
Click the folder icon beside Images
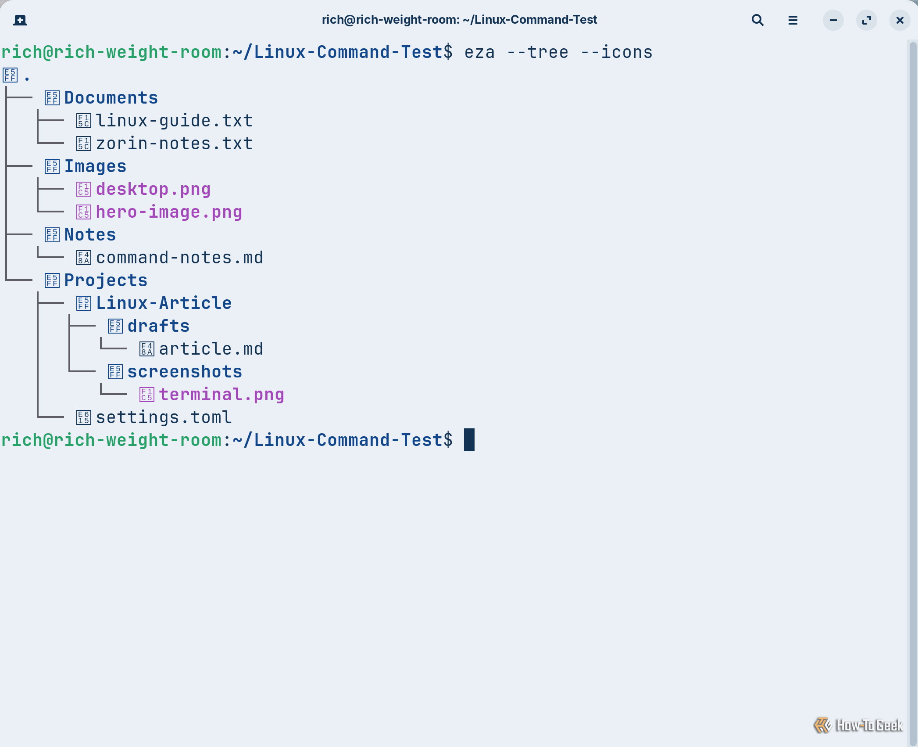click(x=52, y=166)
